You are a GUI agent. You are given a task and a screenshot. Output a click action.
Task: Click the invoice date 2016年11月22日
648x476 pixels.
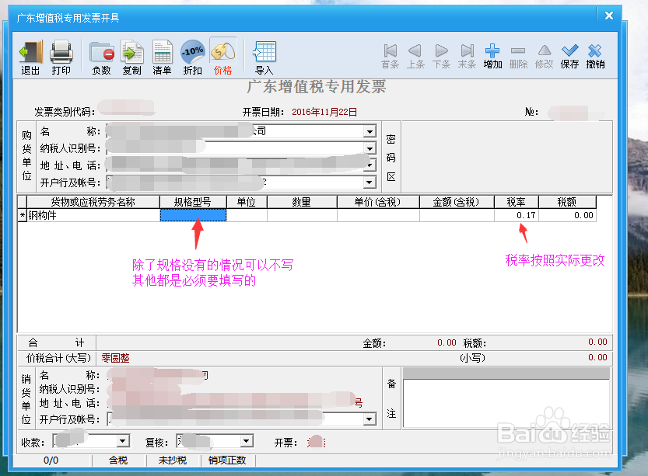[324, 112]
